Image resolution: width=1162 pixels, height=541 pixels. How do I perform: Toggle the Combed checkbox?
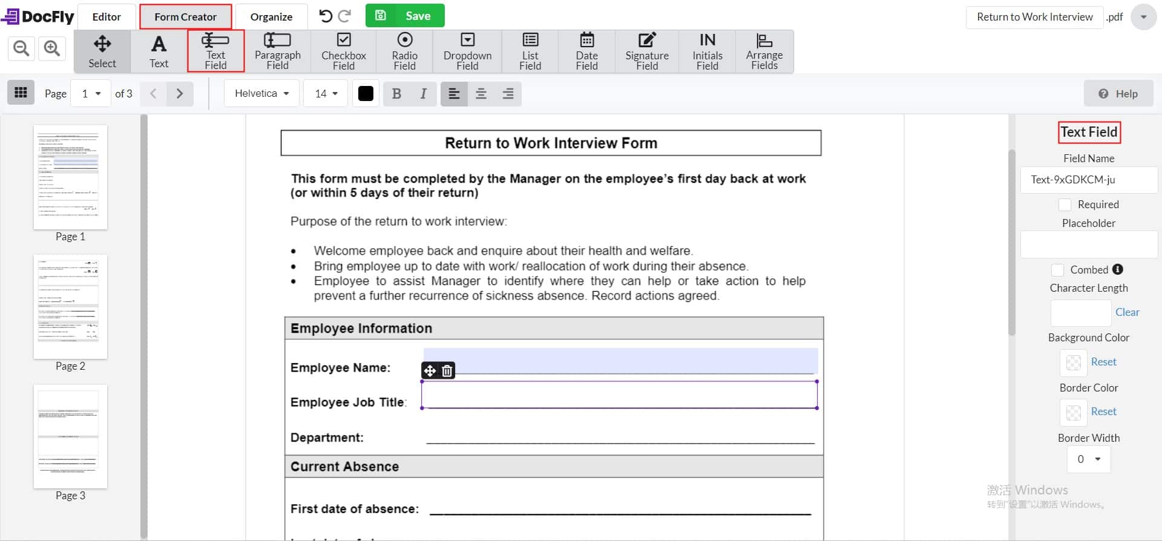coord(1057,270)
